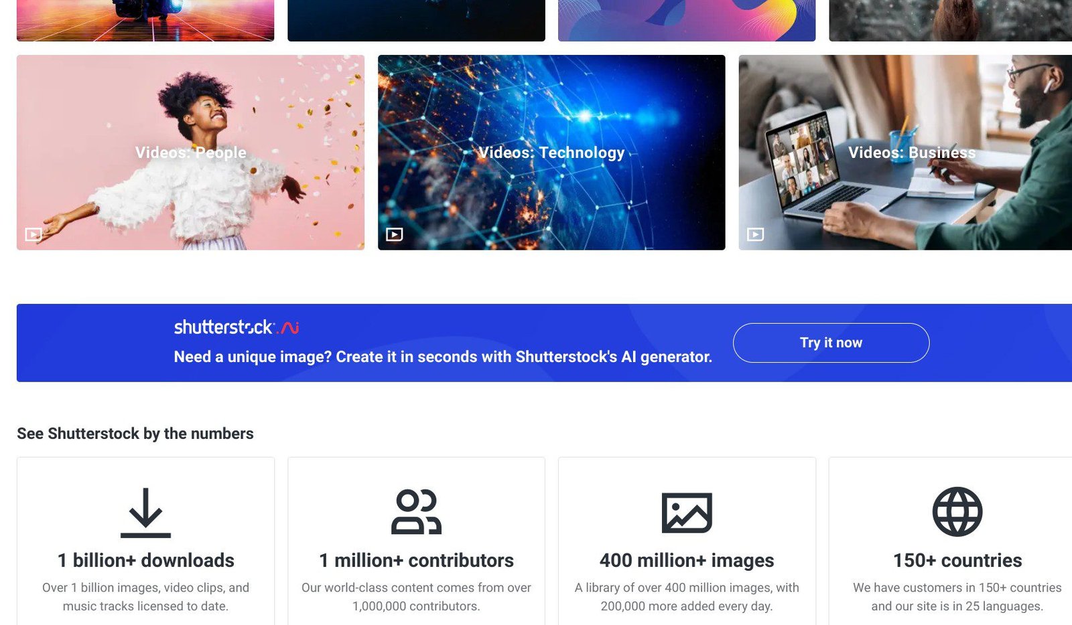Image resolution: width=1072 pixels, height=625 pixels.
Task: Click the shutterstock.AI logo in banner
Action: pos(237,327)
